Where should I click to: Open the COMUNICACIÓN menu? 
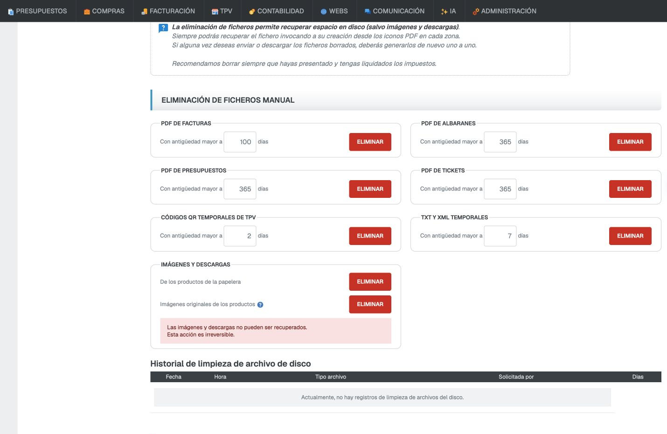395,11
